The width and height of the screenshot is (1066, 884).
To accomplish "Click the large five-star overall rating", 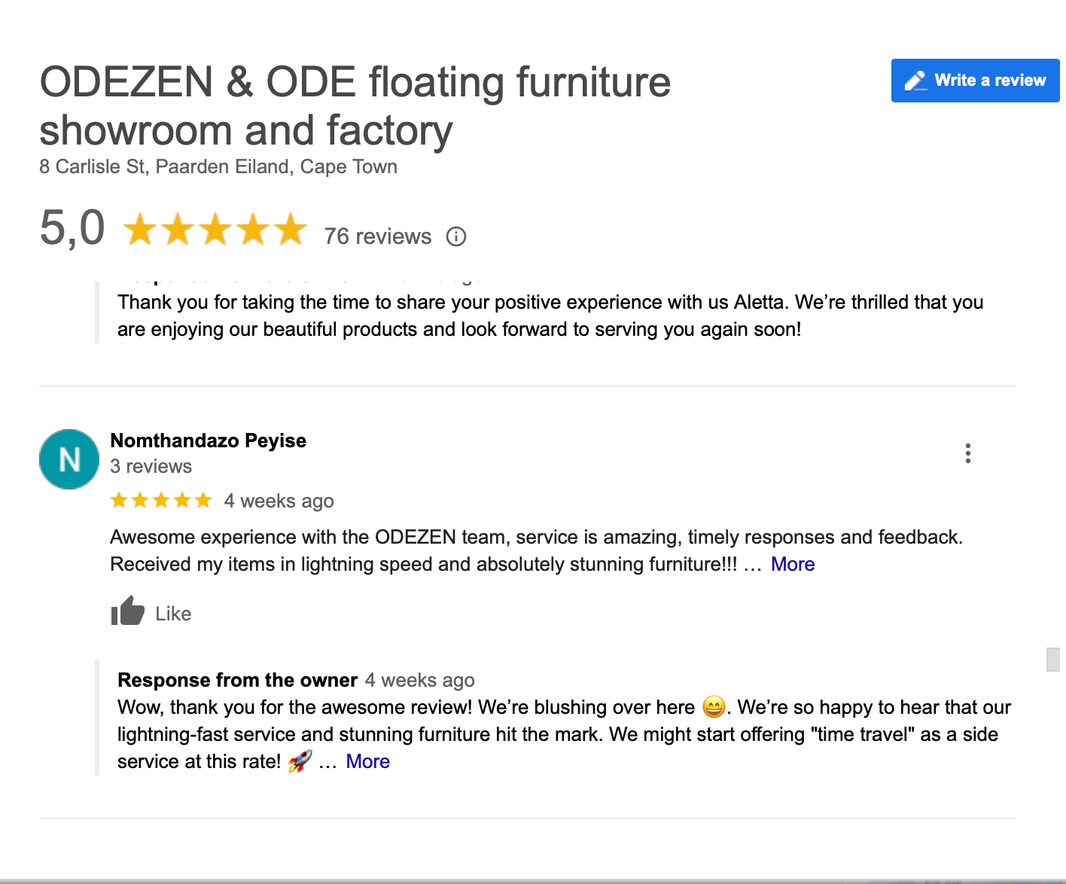I will [x=215, y=229].
